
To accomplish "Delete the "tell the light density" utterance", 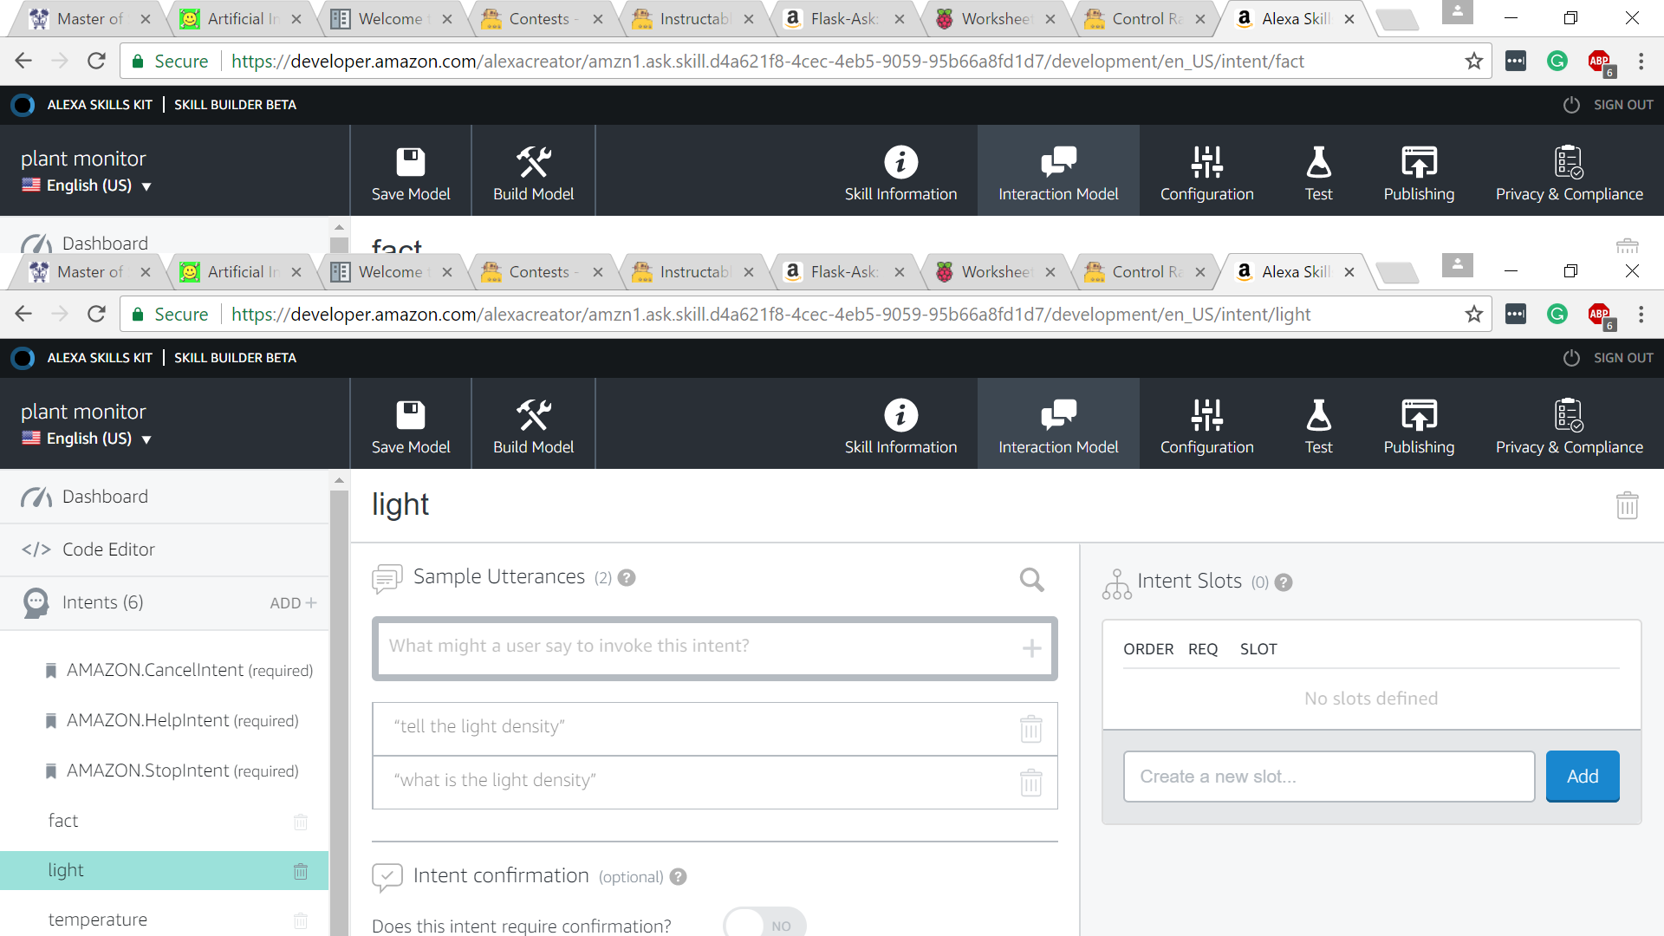I will (x=1030, y=729).
